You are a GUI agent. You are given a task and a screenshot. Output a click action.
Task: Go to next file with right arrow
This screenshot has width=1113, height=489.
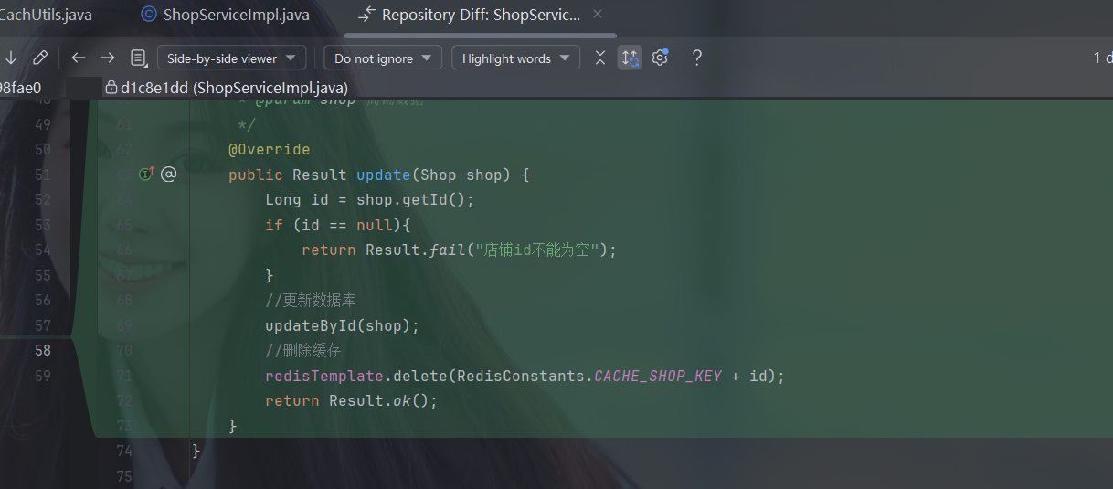coord(108,58)
